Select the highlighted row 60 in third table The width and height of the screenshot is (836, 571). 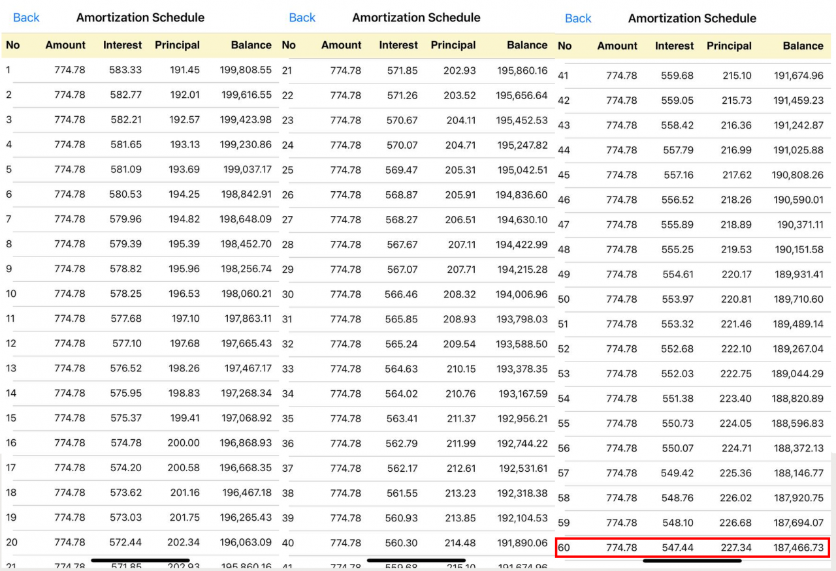pyautogui.click(x=695, y=548)
